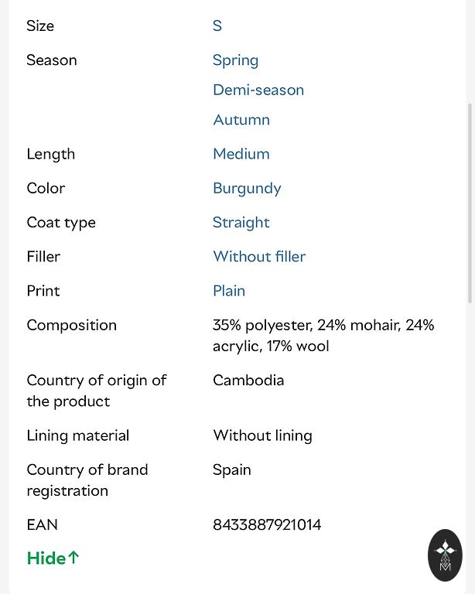Collapse details with the Hide arrow

[x=53, y=558]
